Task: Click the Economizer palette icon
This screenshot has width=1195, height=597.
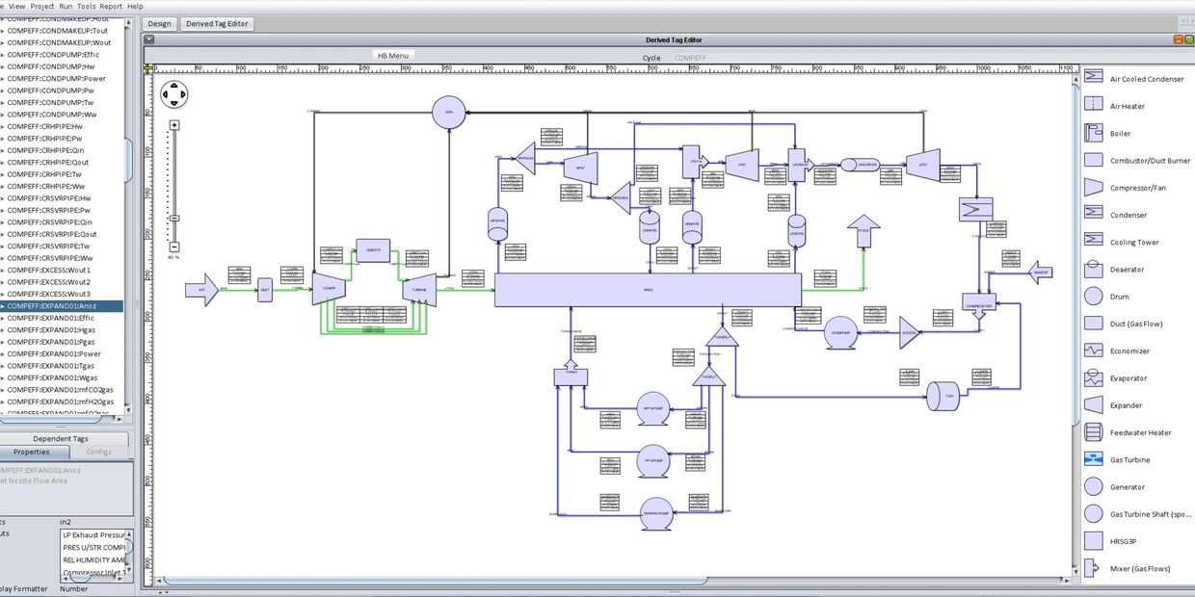Action: (1094, 350)
